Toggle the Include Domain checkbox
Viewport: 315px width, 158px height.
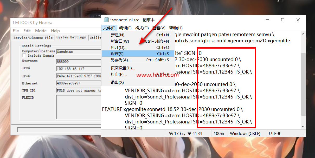click(x=24, y=56)
